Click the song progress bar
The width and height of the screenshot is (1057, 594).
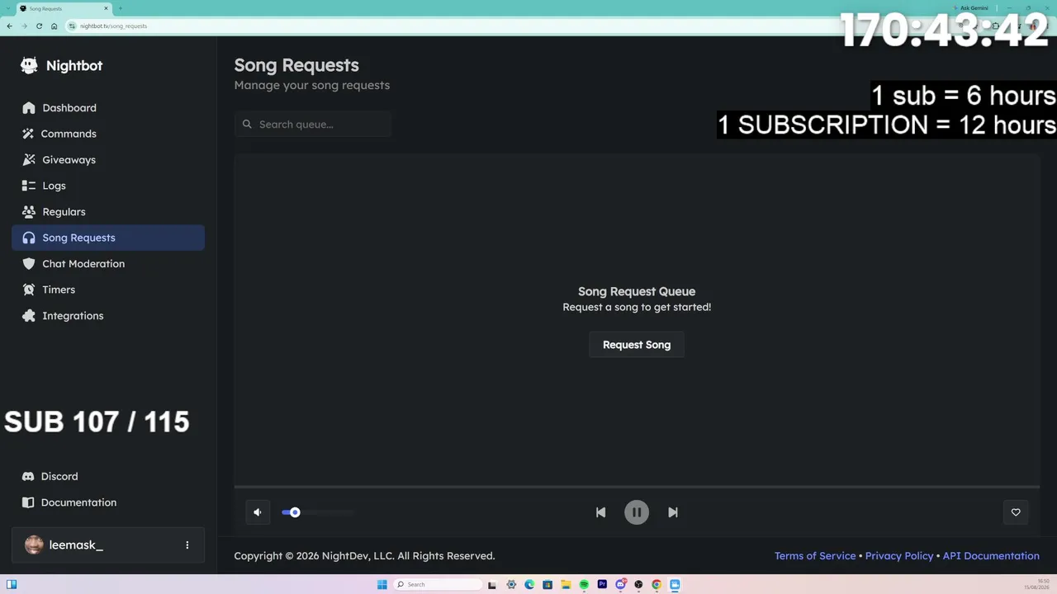637,488
